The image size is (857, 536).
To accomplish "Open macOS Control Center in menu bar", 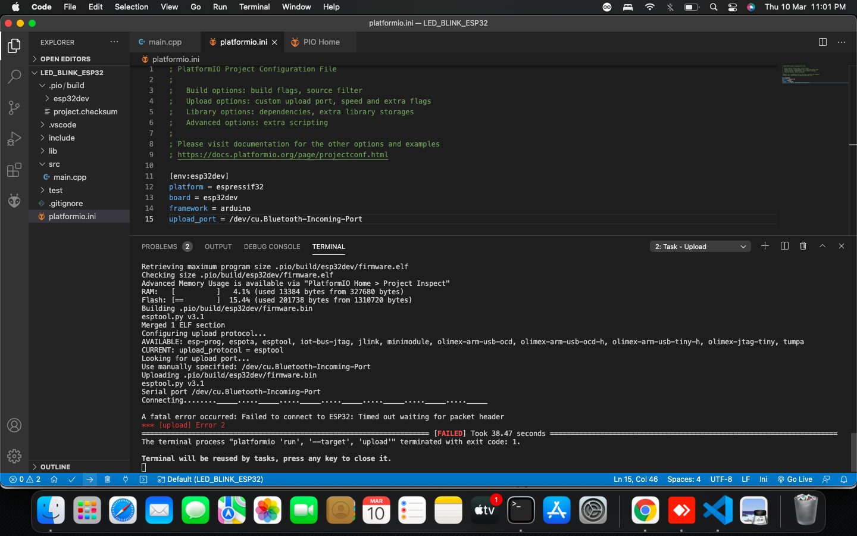I will 733,7.
